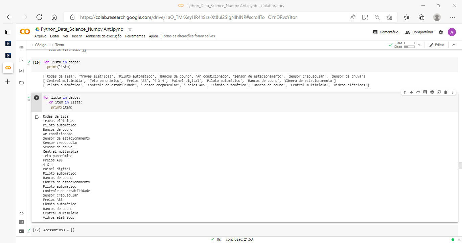The width and height of the screenshot is (462, 243).
Task: Click the zoom out magnifier icon
Action: click(x=377, y=17)
